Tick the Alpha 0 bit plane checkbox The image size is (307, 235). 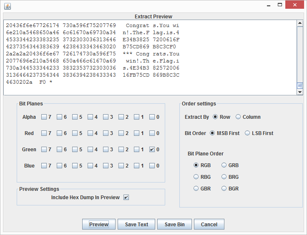pos(152,117)
